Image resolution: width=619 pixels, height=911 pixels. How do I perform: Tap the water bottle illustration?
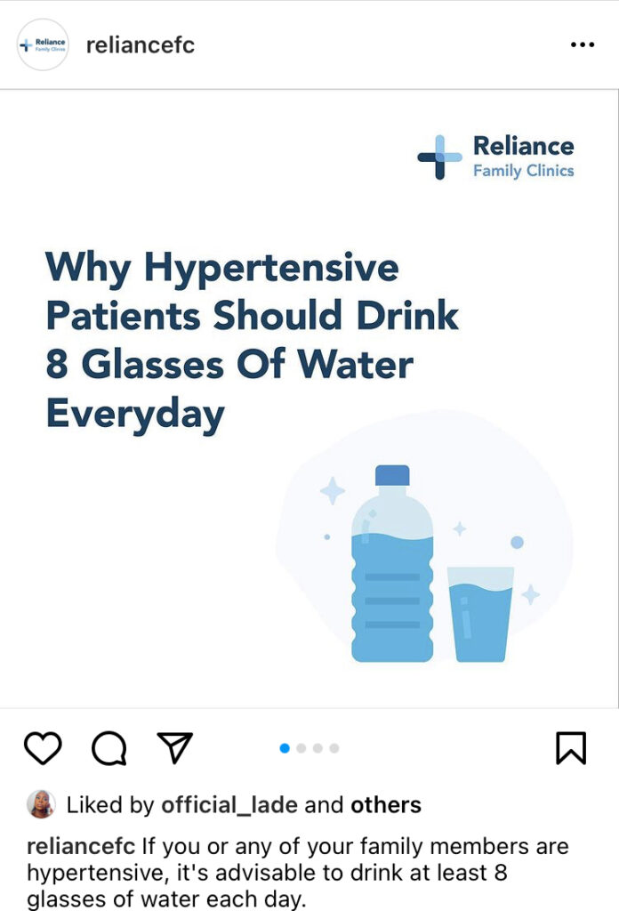[x=392, y=563]
